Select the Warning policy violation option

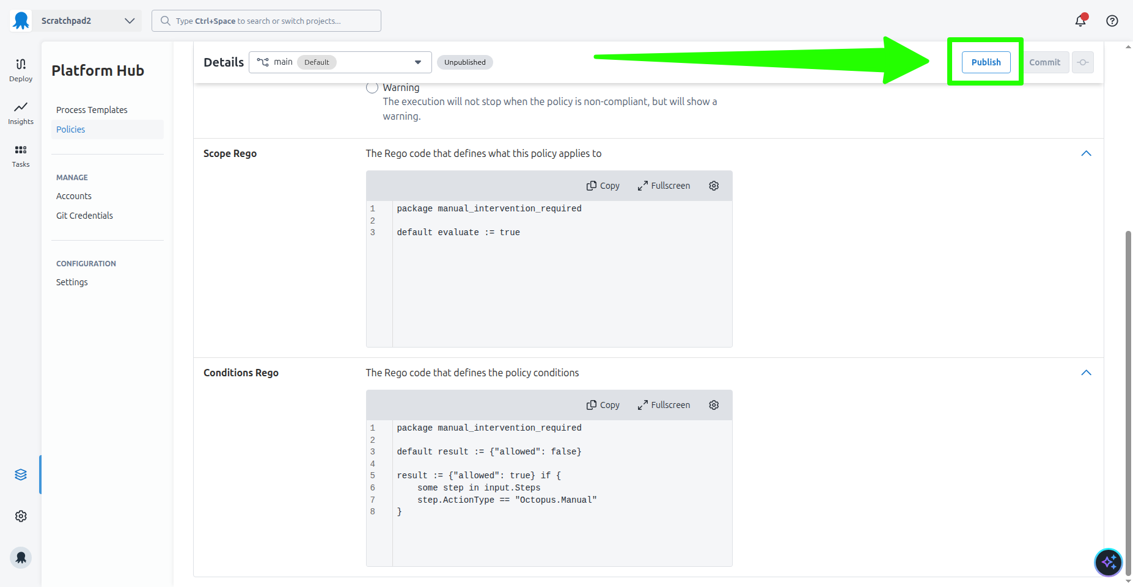pos(372,87)
